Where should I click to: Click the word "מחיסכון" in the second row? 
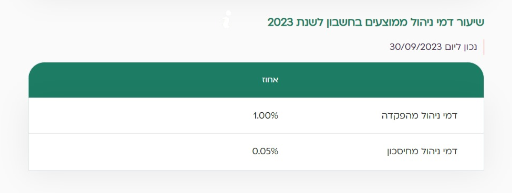[x=400, y=151]
